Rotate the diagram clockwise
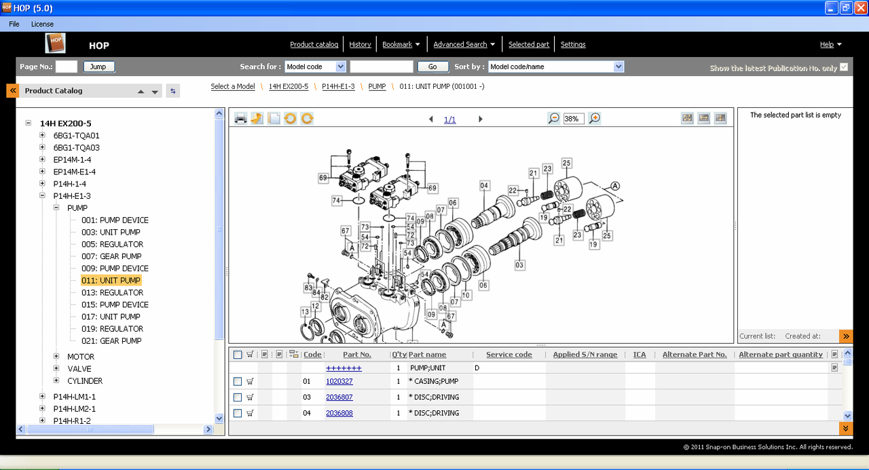 [x=307, y=119]
